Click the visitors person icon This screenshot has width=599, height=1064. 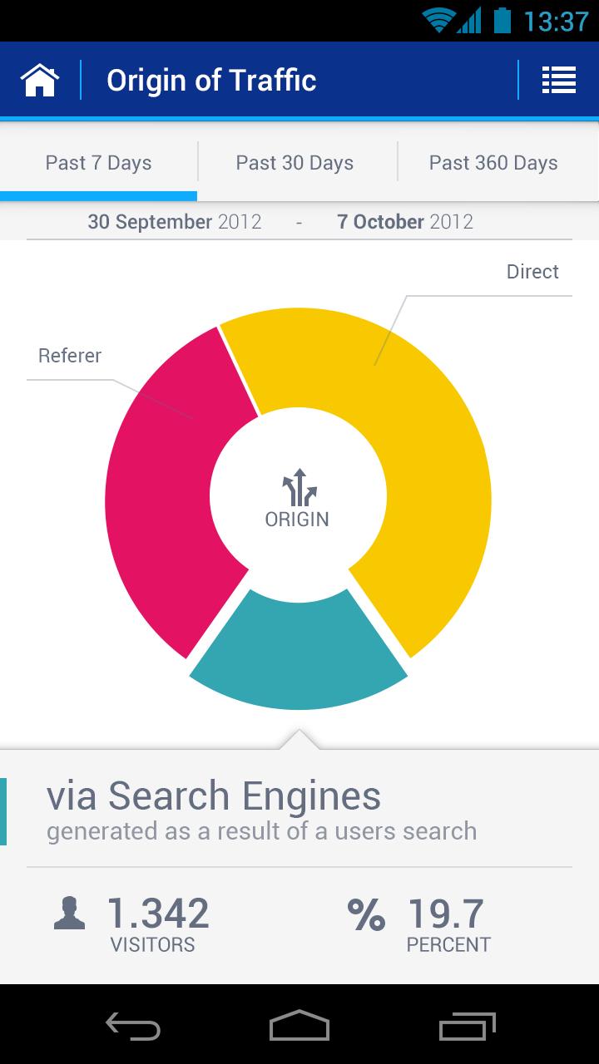pyautogui.click(x=72, y=912)
